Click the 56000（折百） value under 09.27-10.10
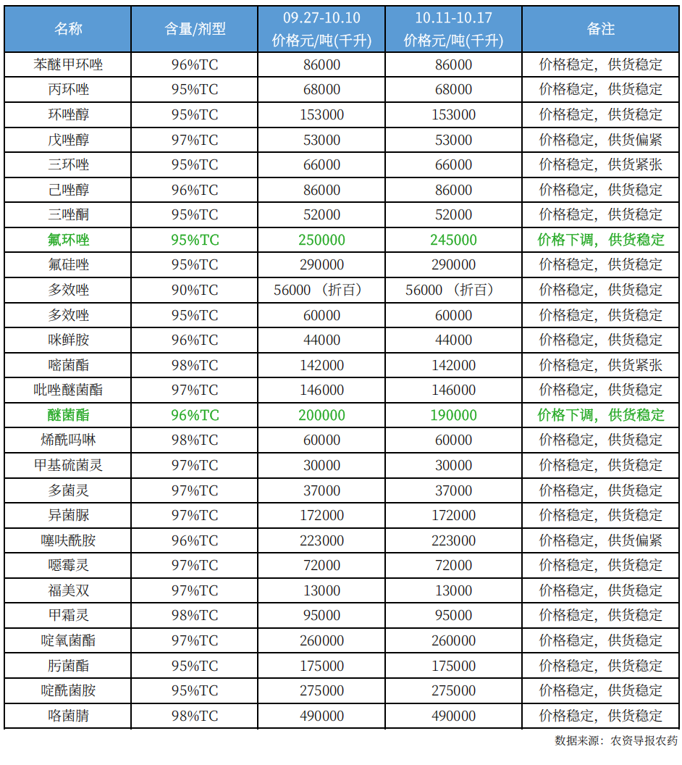This screenshot has width=682, height=765. click(320, 290)
